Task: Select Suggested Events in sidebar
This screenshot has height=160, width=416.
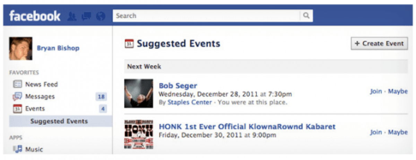Action: pyautogui.click(x=59, y=121)
